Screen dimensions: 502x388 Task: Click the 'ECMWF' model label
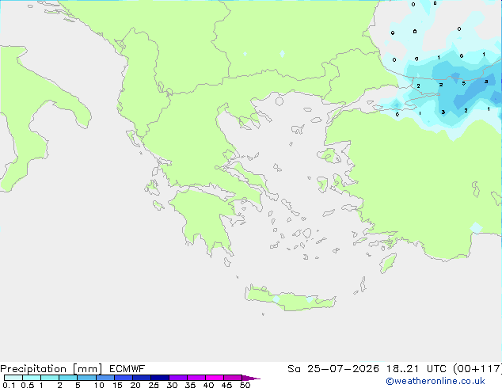pyautogui.click(x=127, y=369)
